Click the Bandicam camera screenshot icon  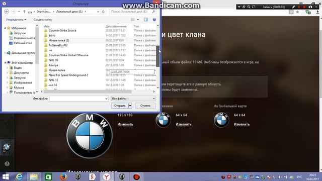310,7
